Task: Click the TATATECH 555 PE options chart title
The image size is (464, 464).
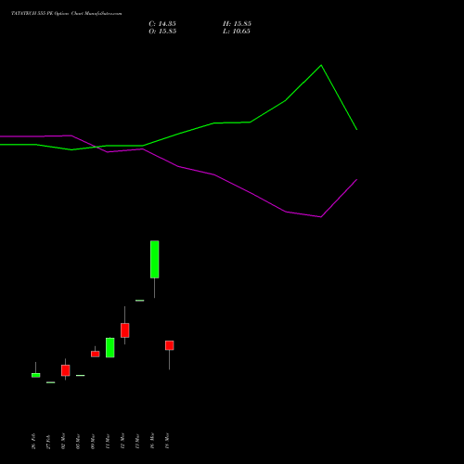Action: click(x=67, y=13)
